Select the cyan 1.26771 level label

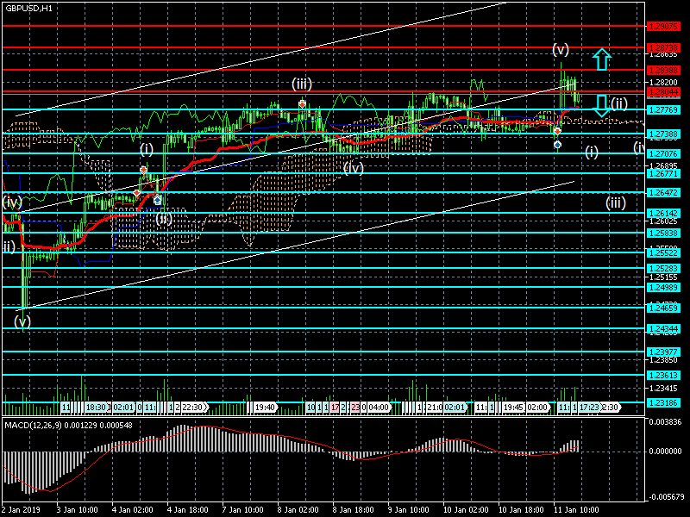pos(663,174)
